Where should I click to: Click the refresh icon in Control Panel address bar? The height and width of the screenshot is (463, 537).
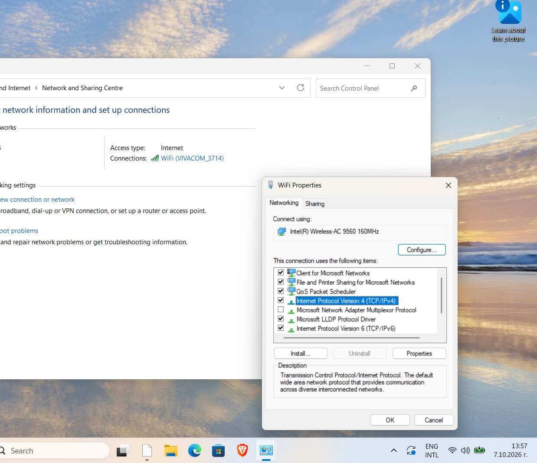[301, 88]
